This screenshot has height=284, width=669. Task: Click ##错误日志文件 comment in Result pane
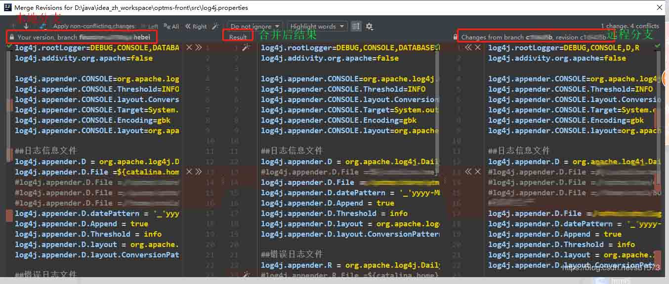pyautogui.click(x=292, y=254)
